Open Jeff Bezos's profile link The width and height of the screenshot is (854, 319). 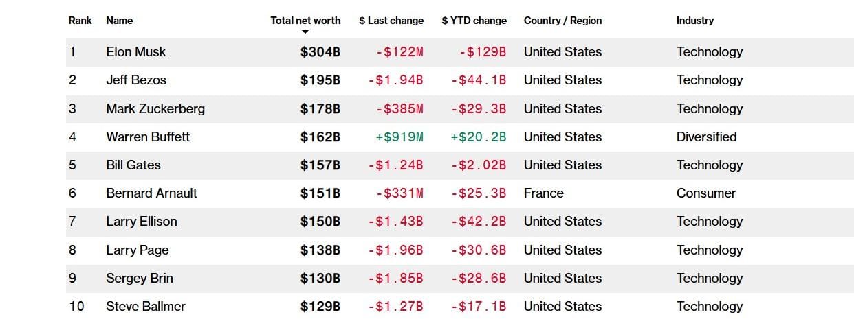(x=136, y=80)
